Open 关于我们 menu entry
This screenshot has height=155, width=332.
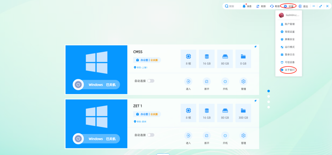tap(288, 70)
